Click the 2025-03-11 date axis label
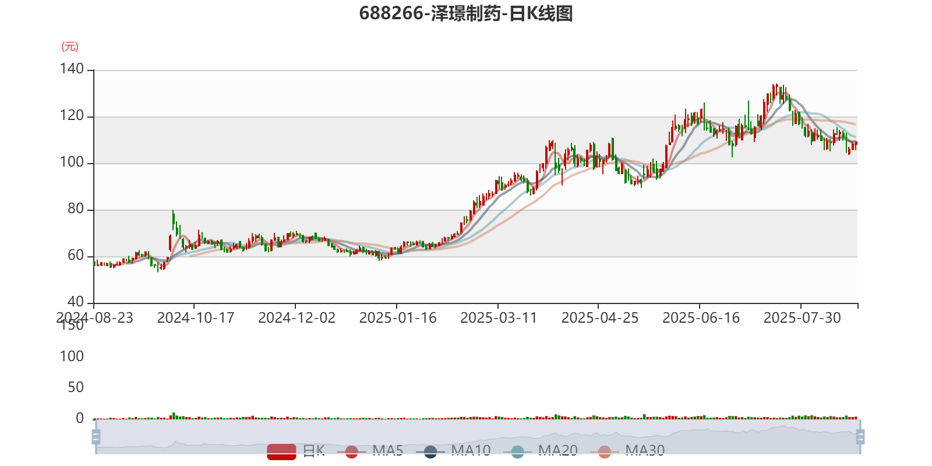The width and height of the screenshot is (932, 466). click(499, 318)
